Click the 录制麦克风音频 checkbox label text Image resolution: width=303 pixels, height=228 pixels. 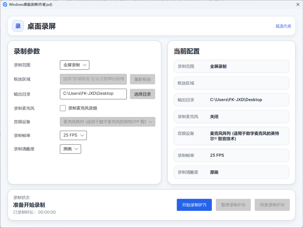pyautogui.click(x=83, y=108)
